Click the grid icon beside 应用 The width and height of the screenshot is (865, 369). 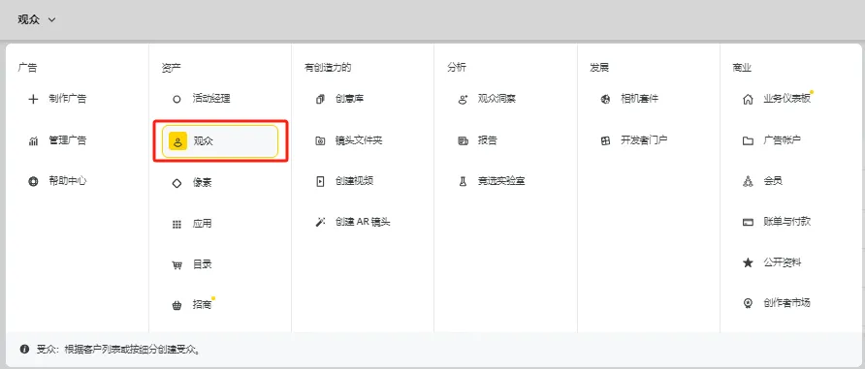coord(176,224)
